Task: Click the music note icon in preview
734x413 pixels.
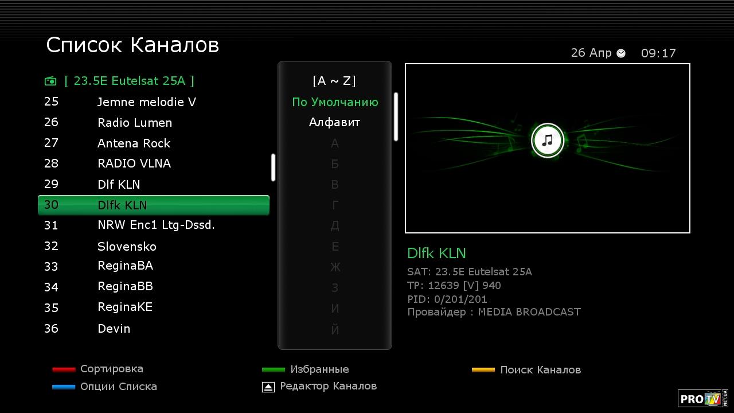Action: 547,140
